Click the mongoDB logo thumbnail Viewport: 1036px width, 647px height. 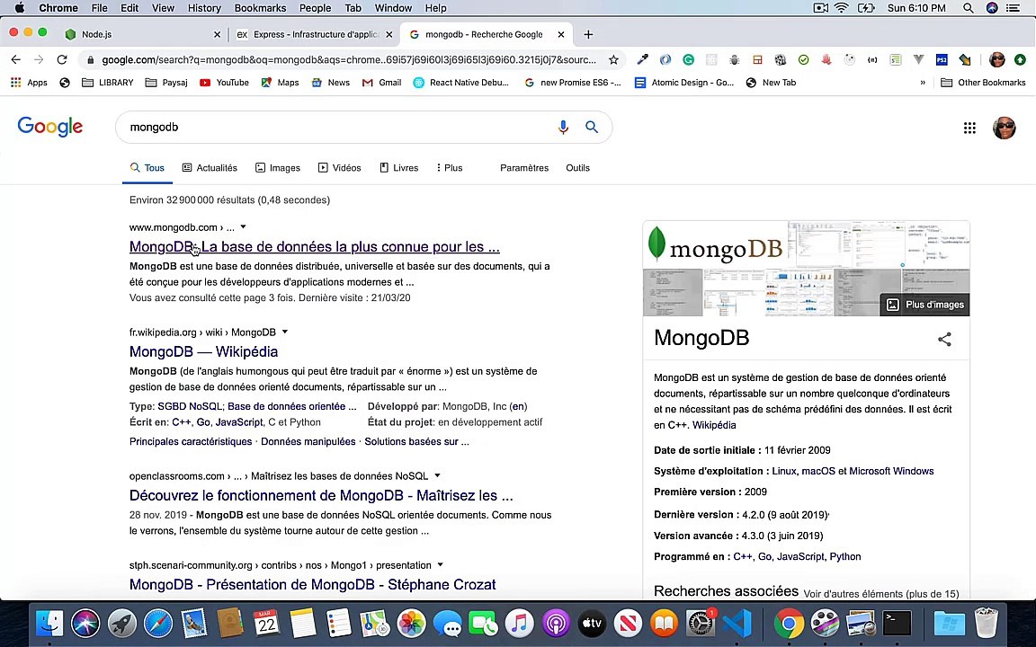[716, 245]
